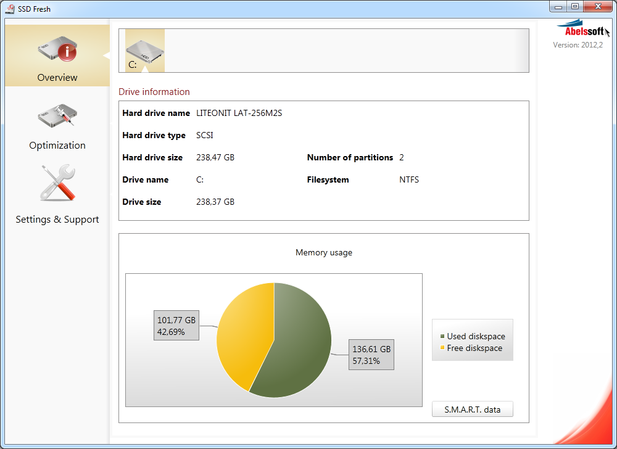
Task: Select the Settings & Support text label
Action: [57, 220]
